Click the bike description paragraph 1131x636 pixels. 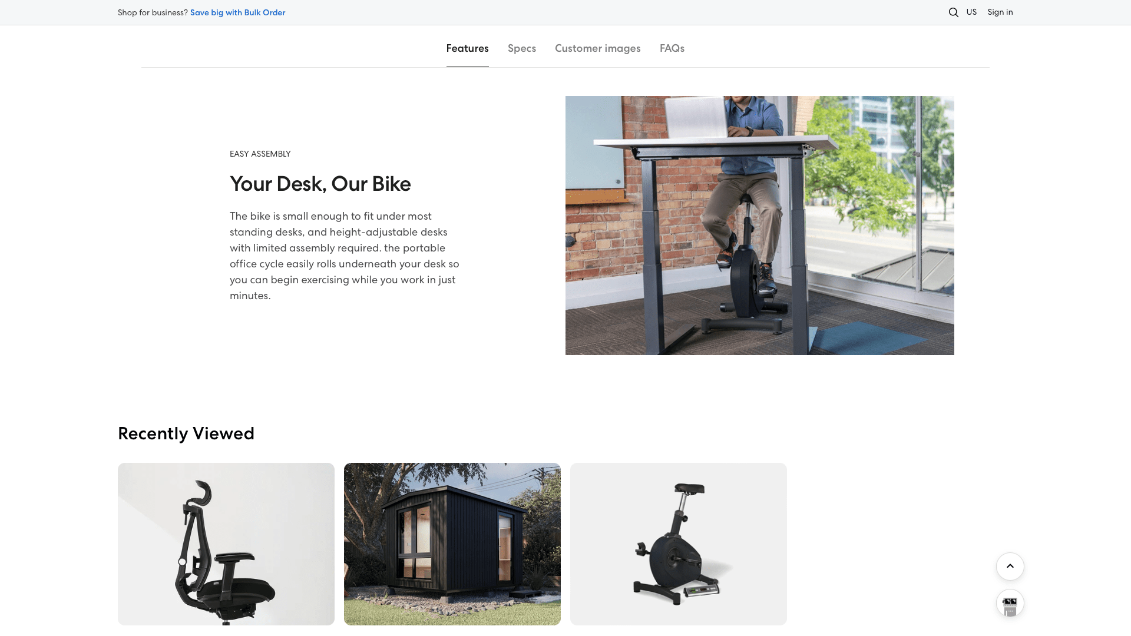(345, 256)
